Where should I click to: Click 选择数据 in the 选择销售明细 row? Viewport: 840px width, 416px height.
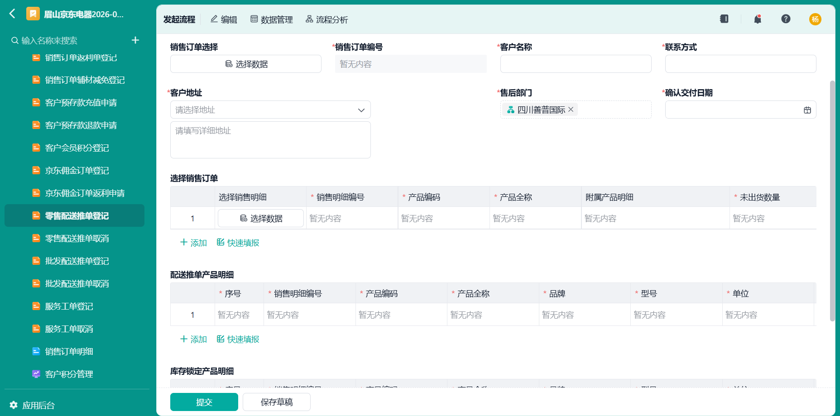point(261,218)
